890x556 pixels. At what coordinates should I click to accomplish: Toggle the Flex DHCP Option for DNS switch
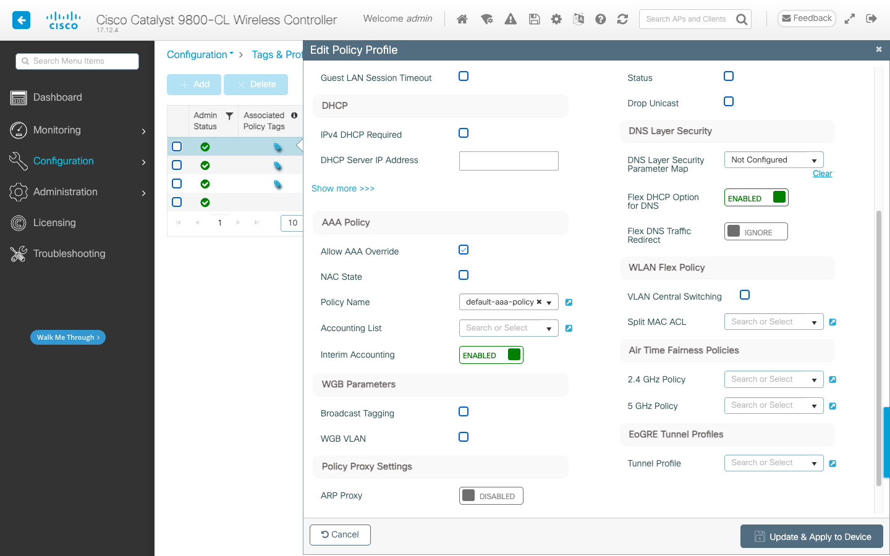756,197
